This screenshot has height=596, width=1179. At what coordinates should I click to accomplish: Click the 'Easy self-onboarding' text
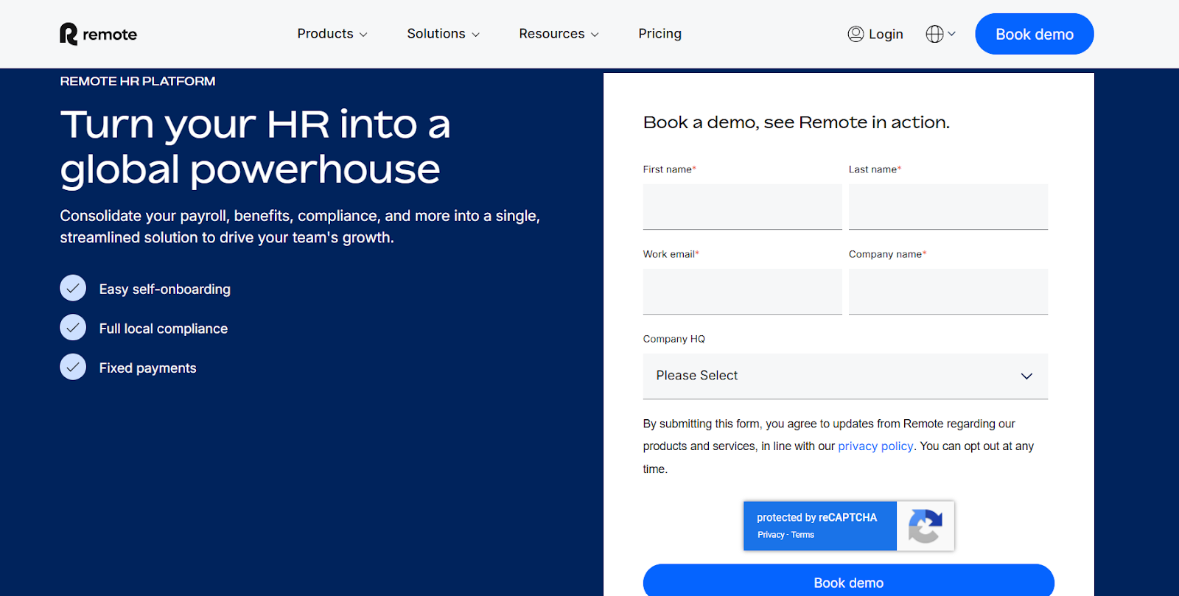tap(165, 290)
